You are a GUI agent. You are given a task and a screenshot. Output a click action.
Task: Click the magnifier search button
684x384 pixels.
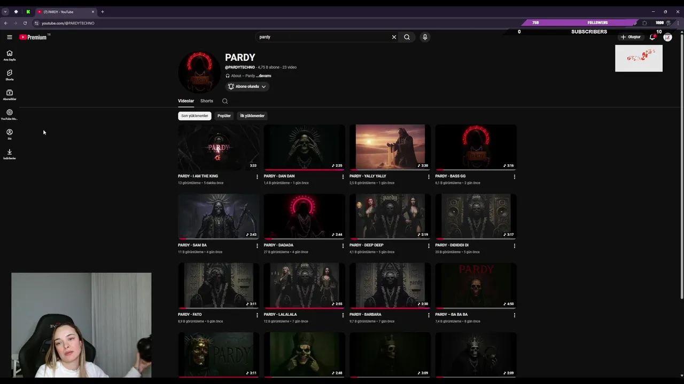click(407, 37)
